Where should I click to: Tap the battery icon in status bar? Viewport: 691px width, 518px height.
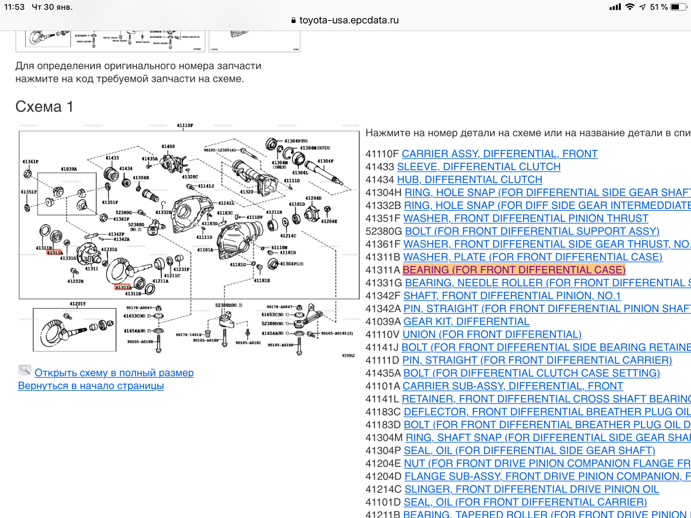[x=679, y=7]
